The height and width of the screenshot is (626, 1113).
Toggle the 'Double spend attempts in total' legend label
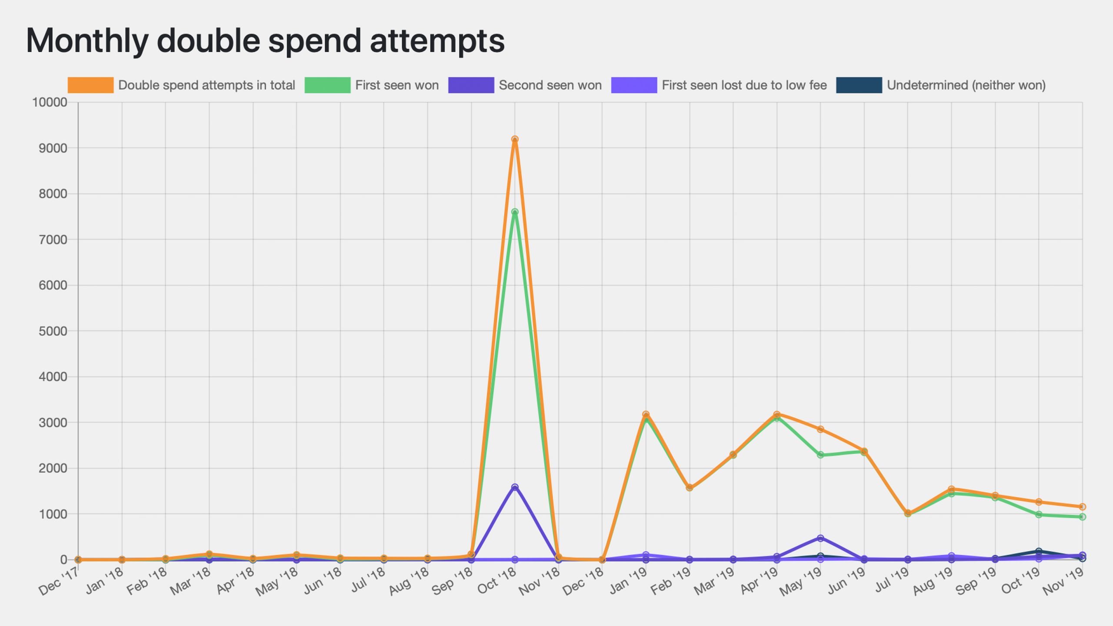click(207, 85)
